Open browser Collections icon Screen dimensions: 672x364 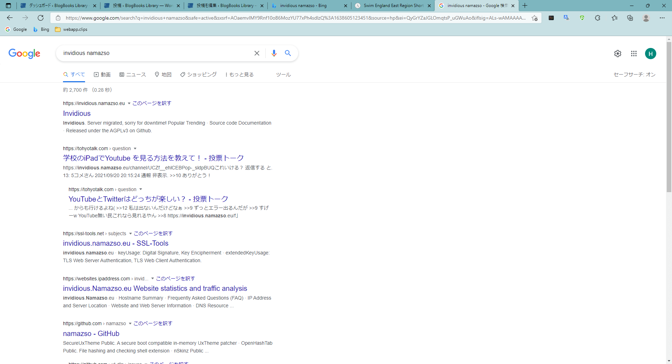click(630, 18)
